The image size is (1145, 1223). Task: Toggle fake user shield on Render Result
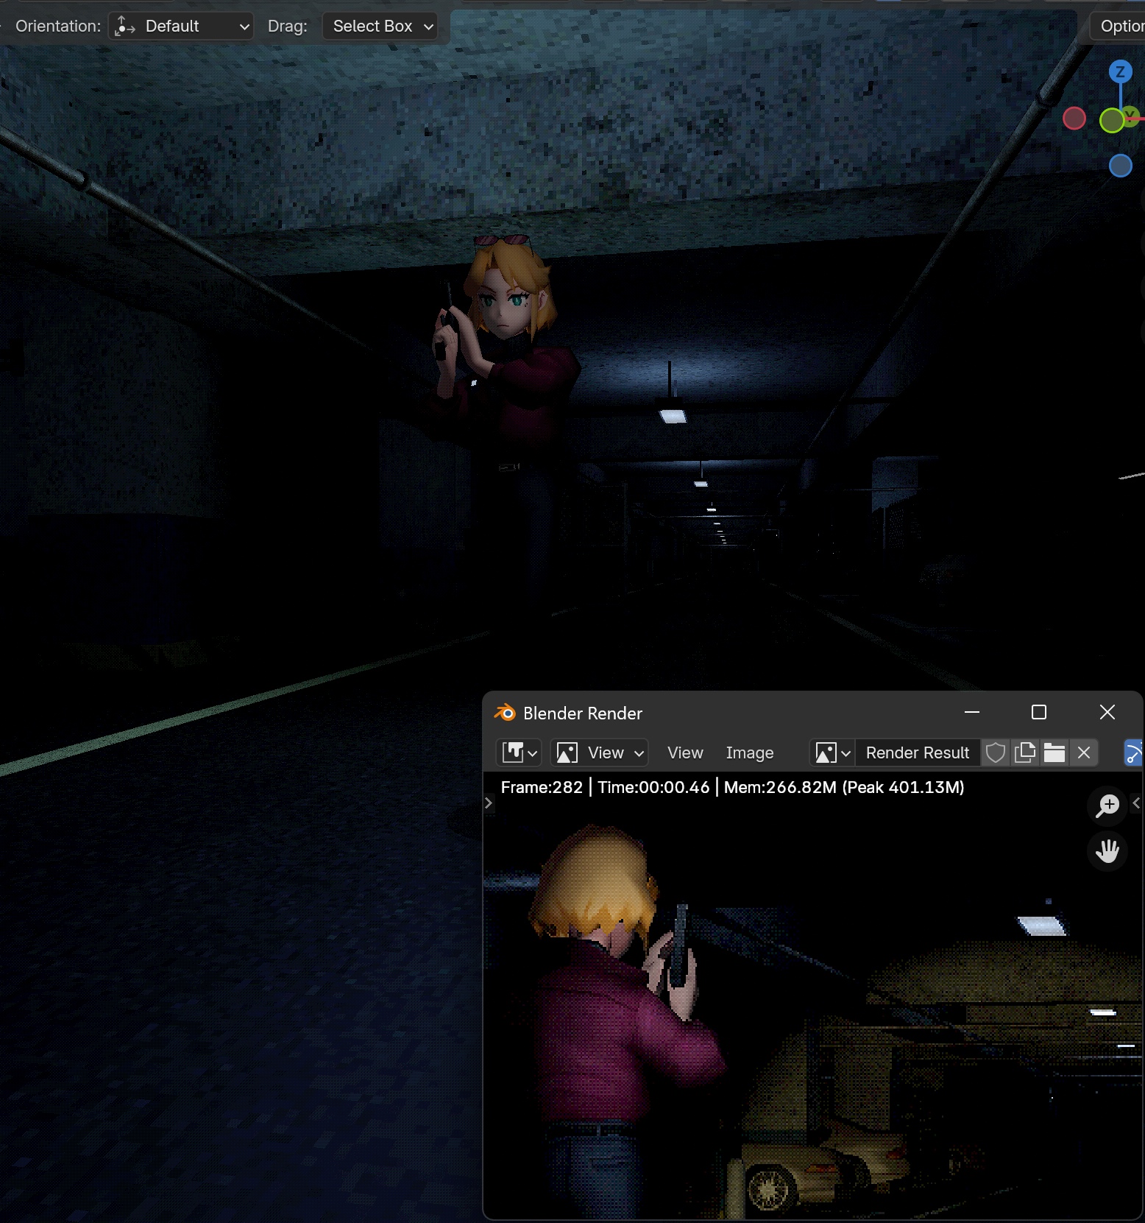pyautogui.click(x=995, y=753)
